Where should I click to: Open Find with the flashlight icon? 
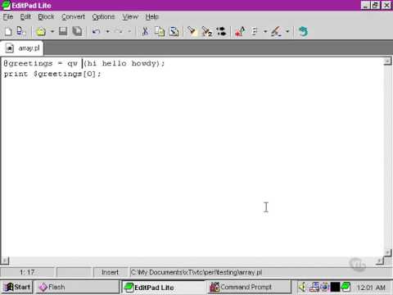[192, 32]
